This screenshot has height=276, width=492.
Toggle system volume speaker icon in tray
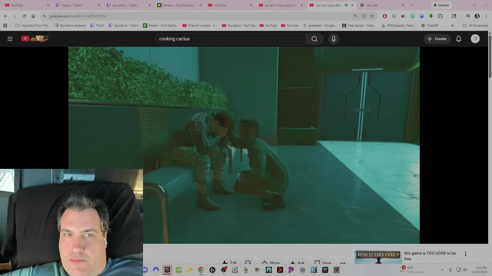point(465,270)
